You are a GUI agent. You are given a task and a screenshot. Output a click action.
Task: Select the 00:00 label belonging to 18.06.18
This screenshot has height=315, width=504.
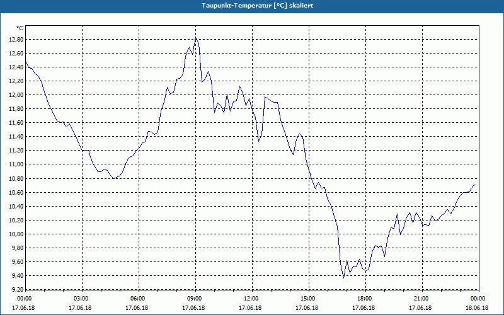pyautogui.click(x=477, y=299)
